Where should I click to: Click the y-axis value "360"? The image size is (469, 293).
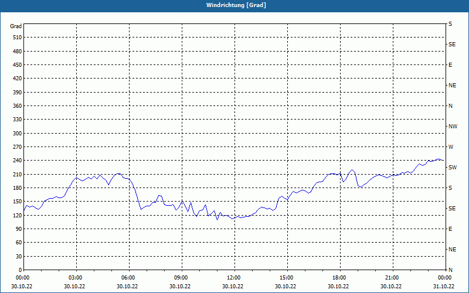point(18,106)
